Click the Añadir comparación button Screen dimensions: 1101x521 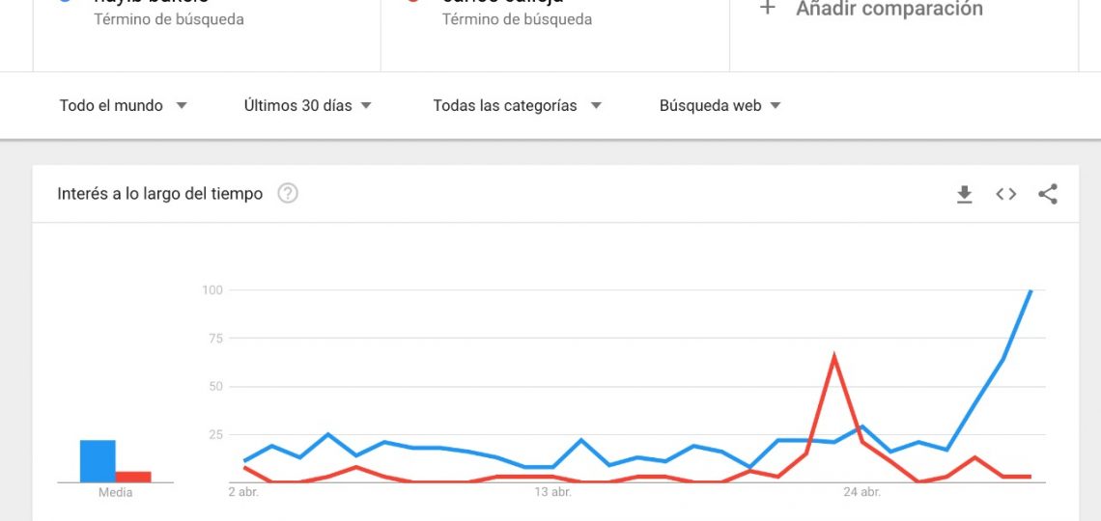[x=871, y=9]
